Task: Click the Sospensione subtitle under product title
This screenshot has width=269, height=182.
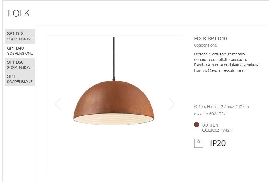Action: [x=205, y=45]
